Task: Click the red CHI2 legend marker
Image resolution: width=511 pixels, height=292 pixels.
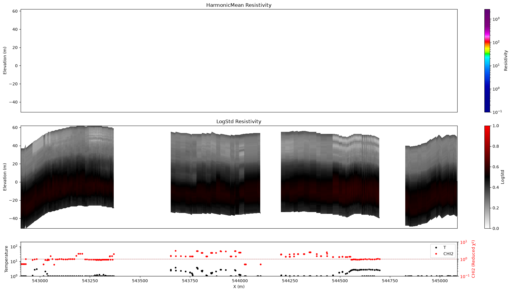Action: click(x=436, y=254)
